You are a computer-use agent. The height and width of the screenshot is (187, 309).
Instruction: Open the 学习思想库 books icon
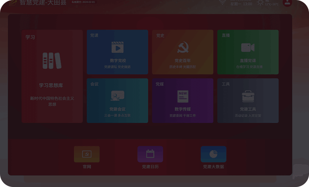coord(52,61)
